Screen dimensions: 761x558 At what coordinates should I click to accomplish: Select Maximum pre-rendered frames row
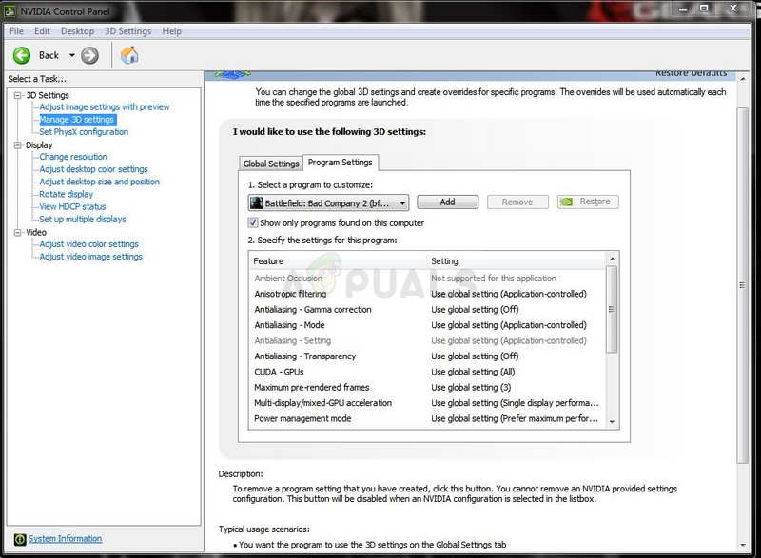pos(427,387)
